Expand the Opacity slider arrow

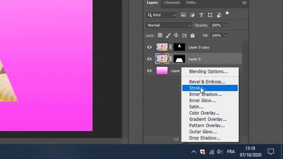[226, 25]
